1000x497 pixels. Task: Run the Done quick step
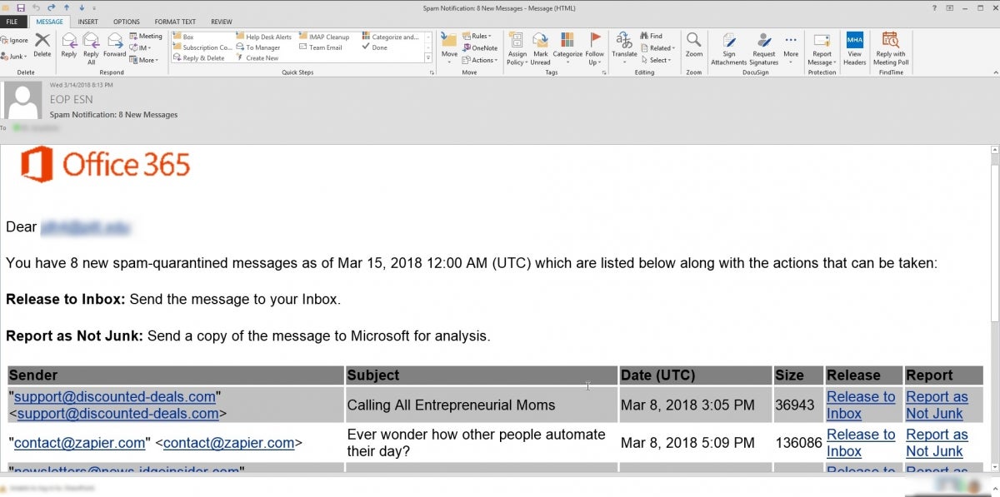point(374,47)
